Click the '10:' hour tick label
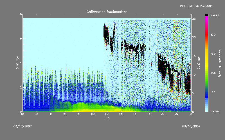 pos(93,114)
